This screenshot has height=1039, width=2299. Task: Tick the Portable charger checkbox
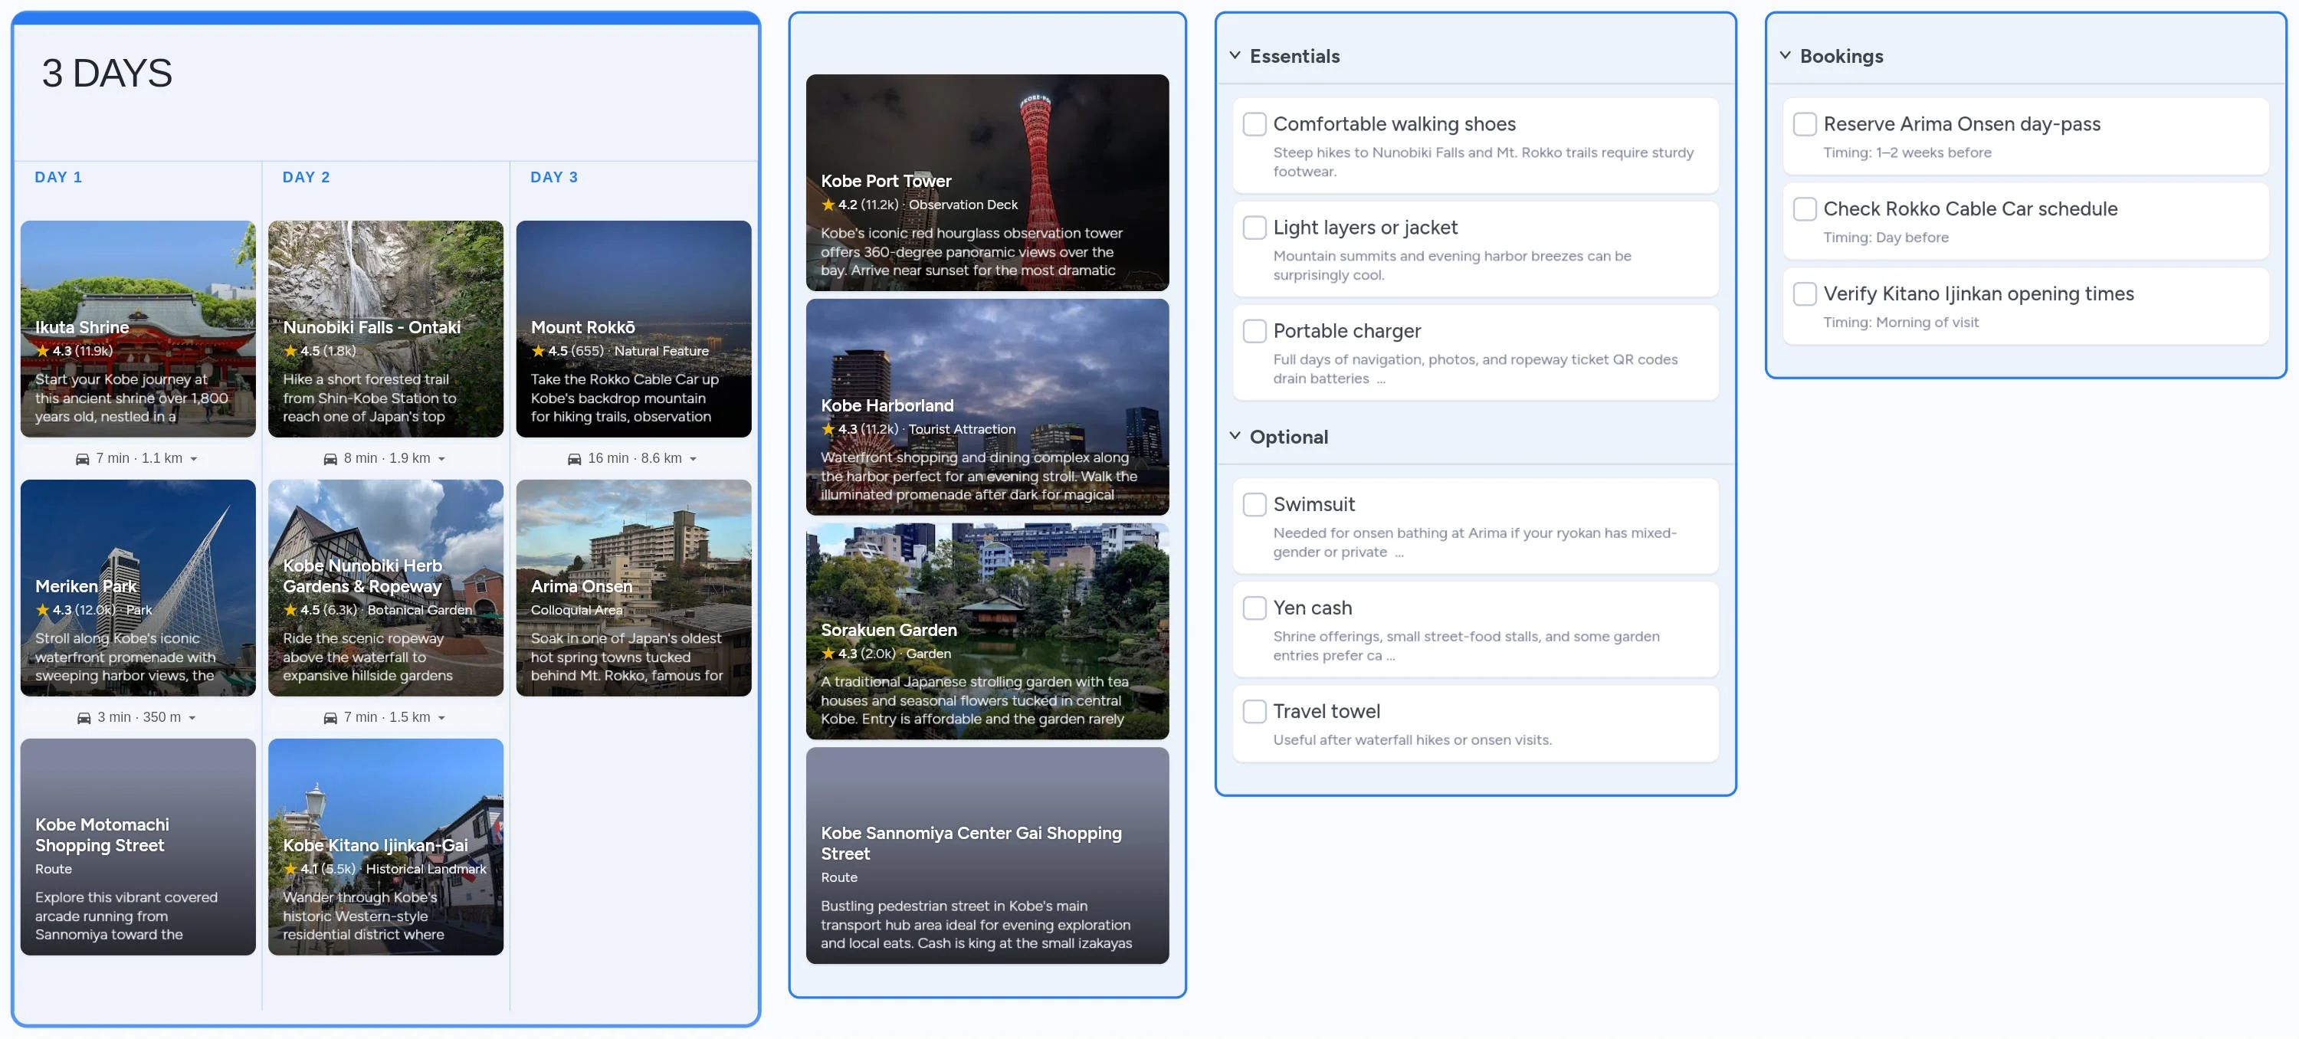pyautogui.click(x=1254, y=331)
